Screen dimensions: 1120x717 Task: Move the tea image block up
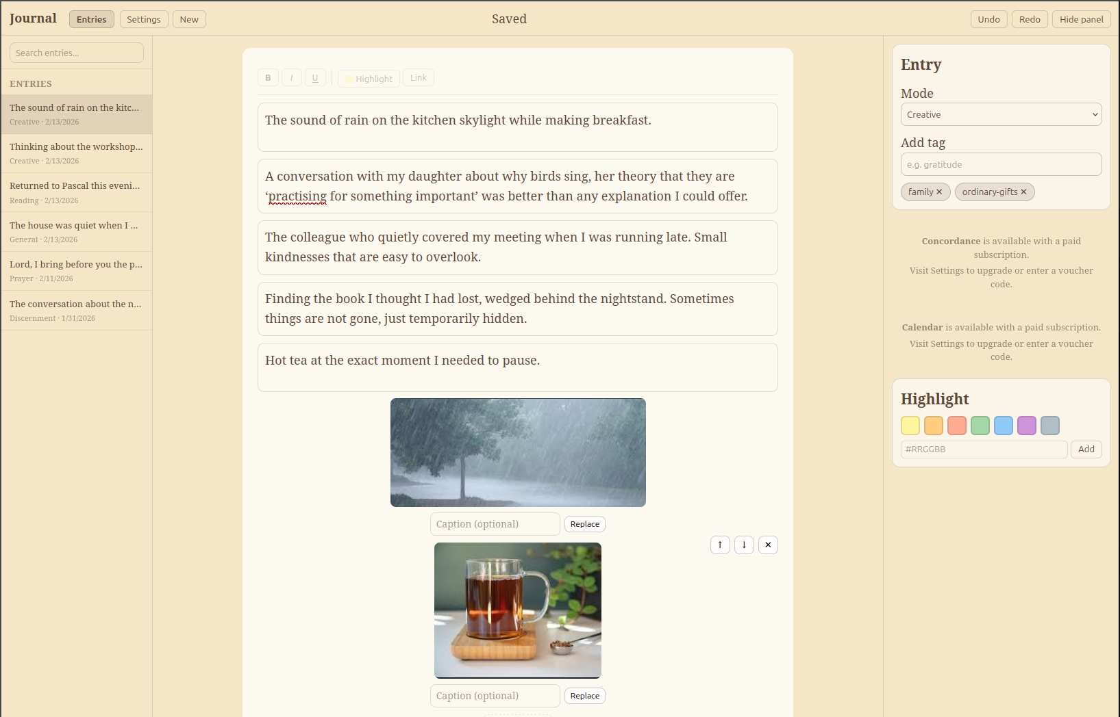point(720,545)
